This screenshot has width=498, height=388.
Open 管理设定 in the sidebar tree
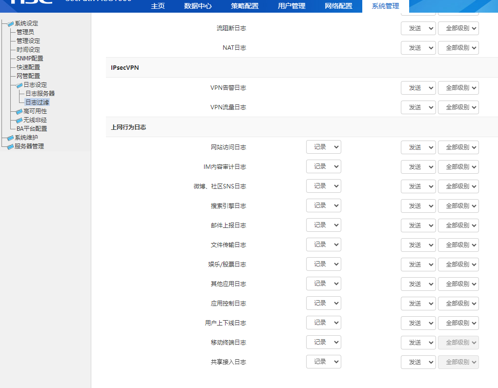(28, 41)
